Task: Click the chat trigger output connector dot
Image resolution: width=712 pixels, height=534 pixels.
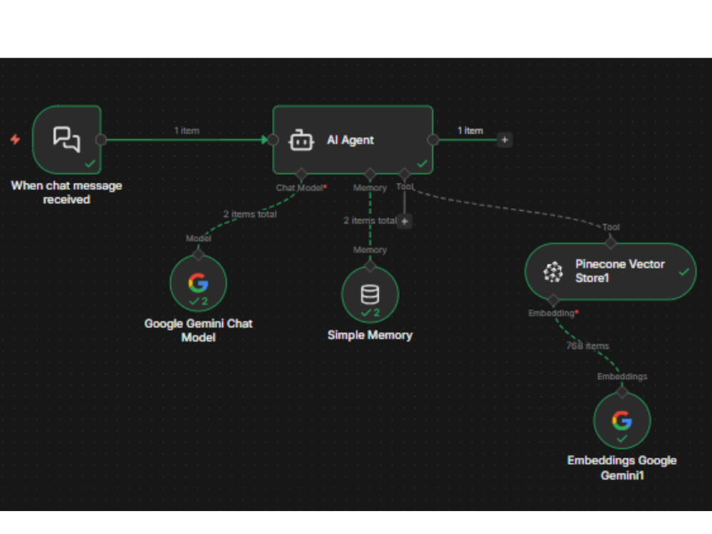Action: coord(101,140)
